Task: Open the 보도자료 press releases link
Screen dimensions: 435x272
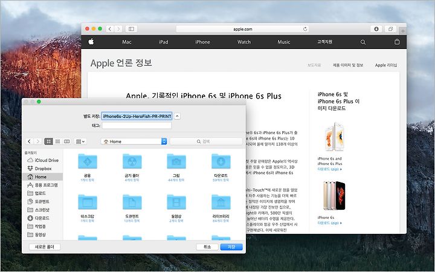Action: click(x=314, y=65)
